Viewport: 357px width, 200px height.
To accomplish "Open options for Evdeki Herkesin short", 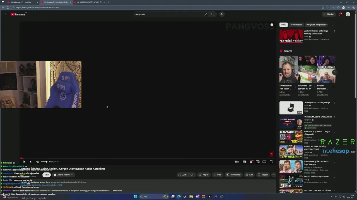I will tap(333, 87).
